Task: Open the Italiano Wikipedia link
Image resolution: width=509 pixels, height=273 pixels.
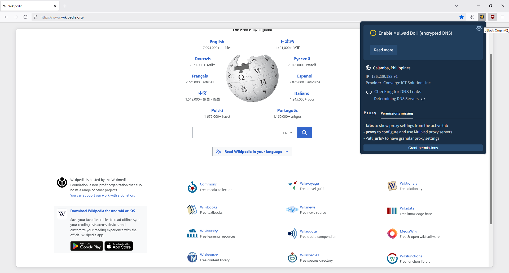Action: pyautogui.click(x=302, y=93)
